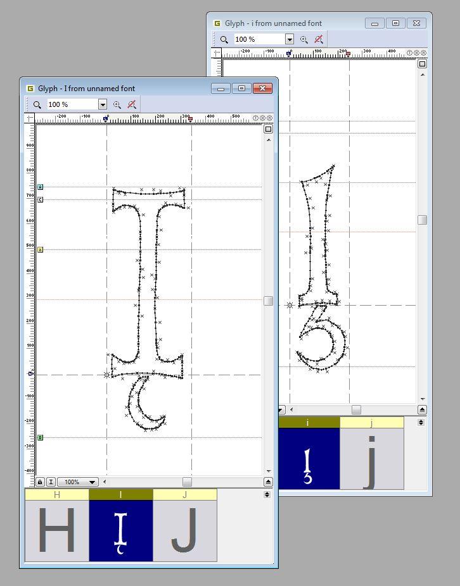Click the up-down stepper beside the i j strip
This screenshot has width=460, height=586.
(421, 422)
